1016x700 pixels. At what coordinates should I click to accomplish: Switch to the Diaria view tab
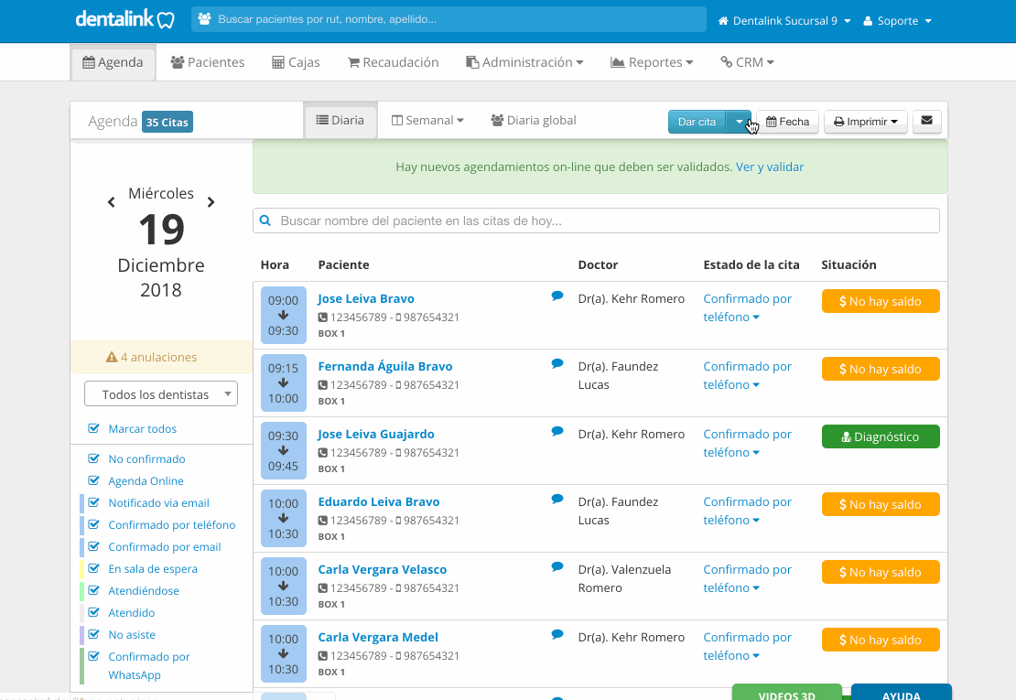pos(340,121)
